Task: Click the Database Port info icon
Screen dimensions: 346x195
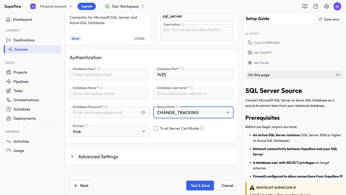Action: tap(183, 69)
